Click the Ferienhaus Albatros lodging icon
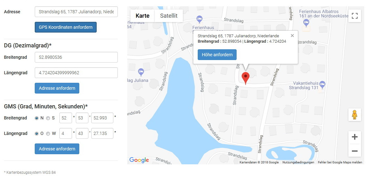The width and height of the screenshot is (368, 176). click(306, 23)
